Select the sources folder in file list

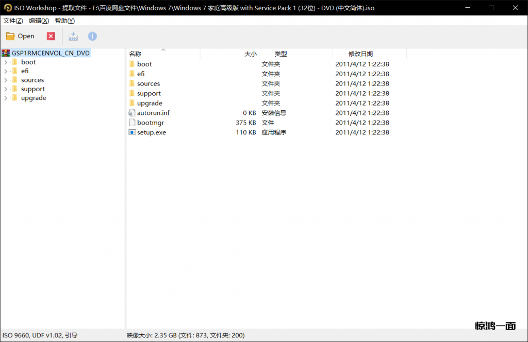point(148,83)
